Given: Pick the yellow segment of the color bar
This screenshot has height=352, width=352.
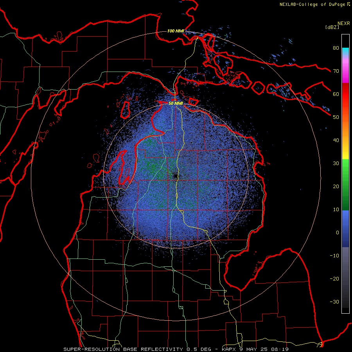Looking at the screenshot, I should 345,153.
